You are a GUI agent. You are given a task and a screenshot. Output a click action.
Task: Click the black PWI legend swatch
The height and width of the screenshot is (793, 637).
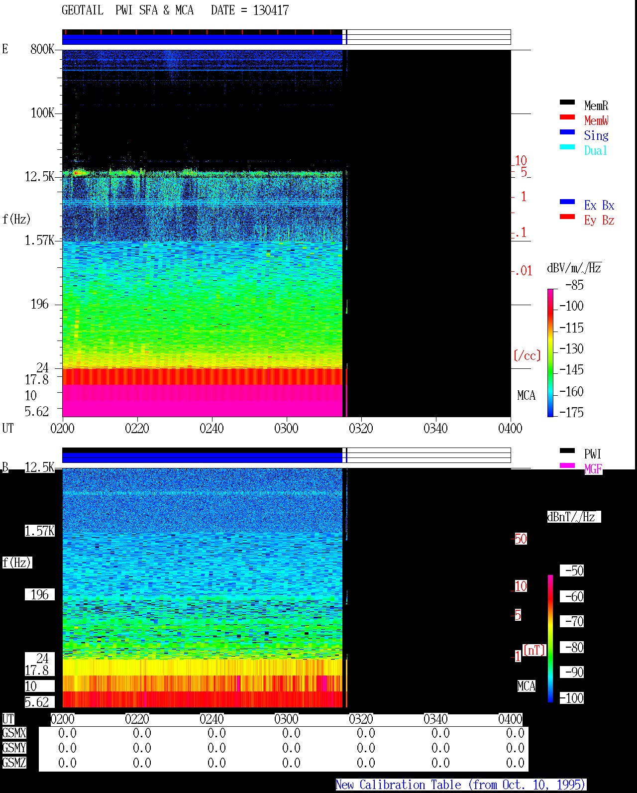[x=567, y=451]
